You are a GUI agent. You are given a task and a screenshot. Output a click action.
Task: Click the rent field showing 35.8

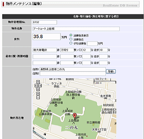[47, 36]
